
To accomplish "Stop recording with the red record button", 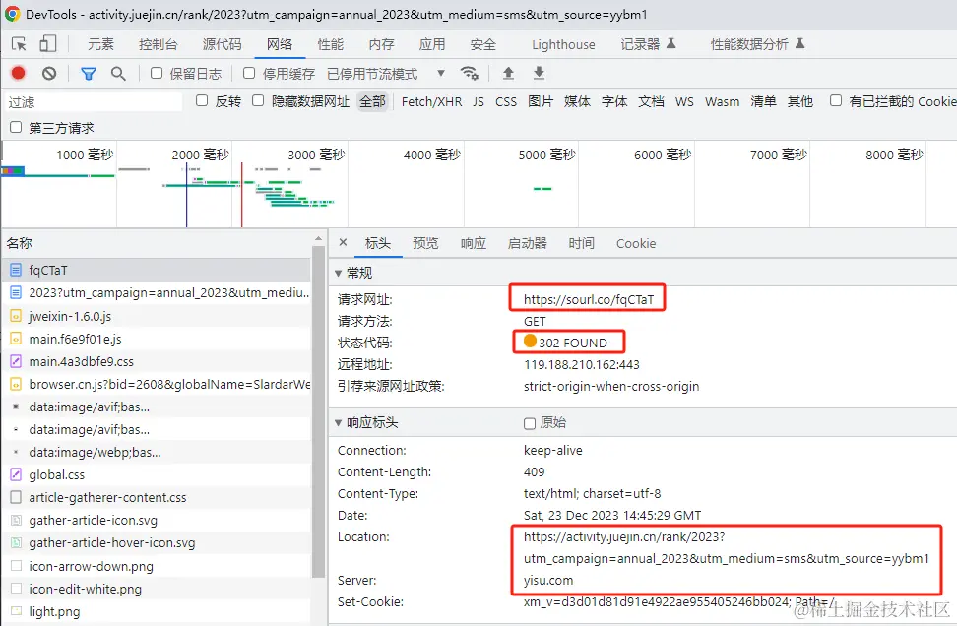I will 19,73.
